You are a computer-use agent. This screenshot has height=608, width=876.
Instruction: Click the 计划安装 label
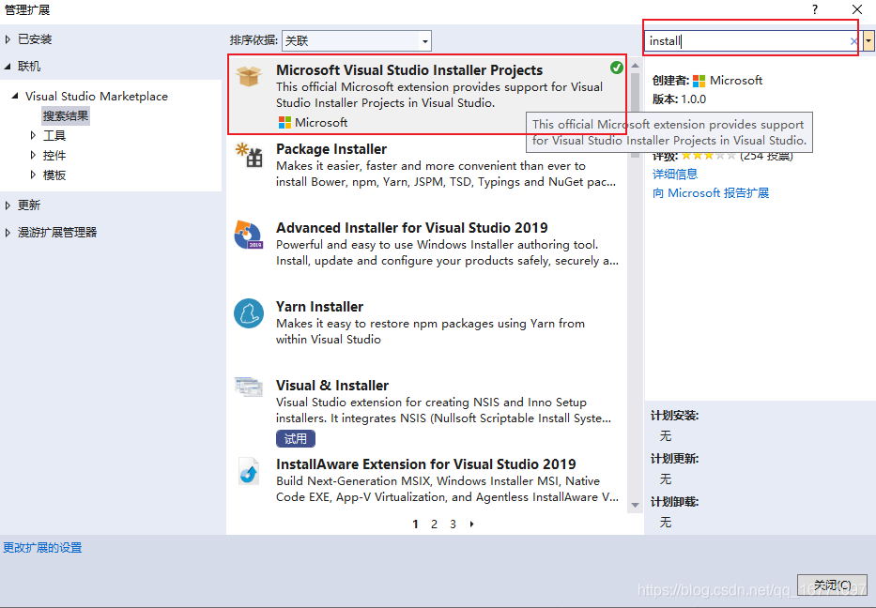tap(675, 416)
